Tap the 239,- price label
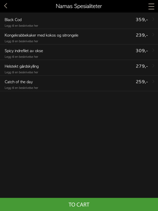Viewport: 158px width, 211px height. [142, 35]
